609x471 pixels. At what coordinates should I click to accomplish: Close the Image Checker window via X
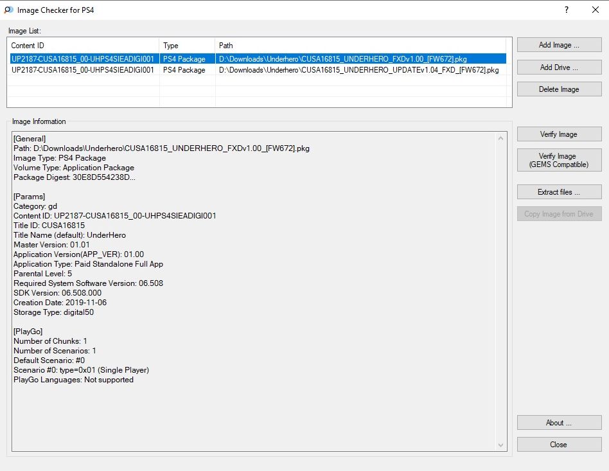(x=595, y=10)
